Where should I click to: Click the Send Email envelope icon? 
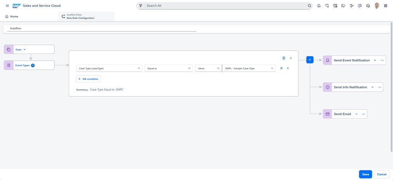click(x=327, y=114)
